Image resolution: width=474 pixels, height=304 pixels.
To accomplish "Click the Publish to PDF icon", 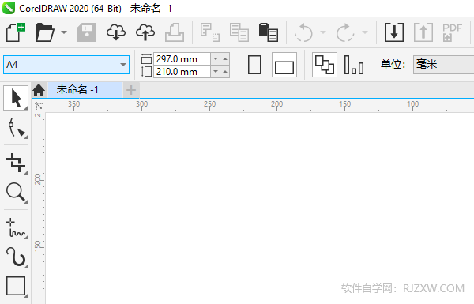I will click(x=452, y=32).
